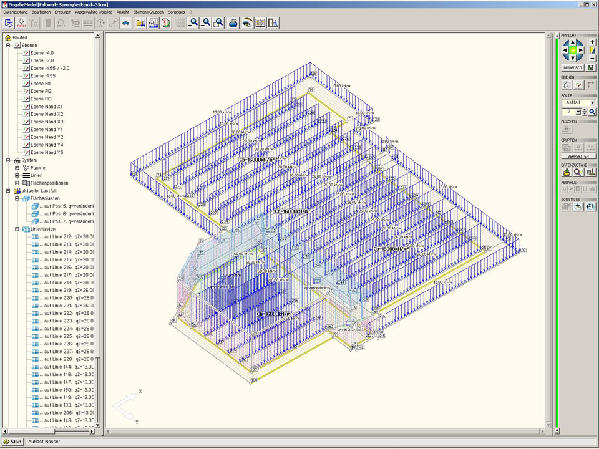This screenshot has width=599, height=449.
Task: Toggle the Ebene Fl2 plane icon
Action: click(x=26, y=91)
